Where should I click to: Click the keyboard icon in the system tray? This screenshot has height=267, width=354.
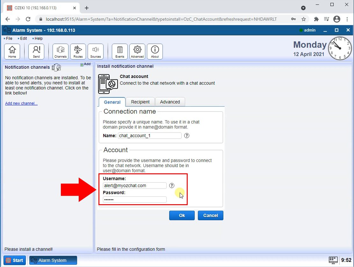point(333,260)
